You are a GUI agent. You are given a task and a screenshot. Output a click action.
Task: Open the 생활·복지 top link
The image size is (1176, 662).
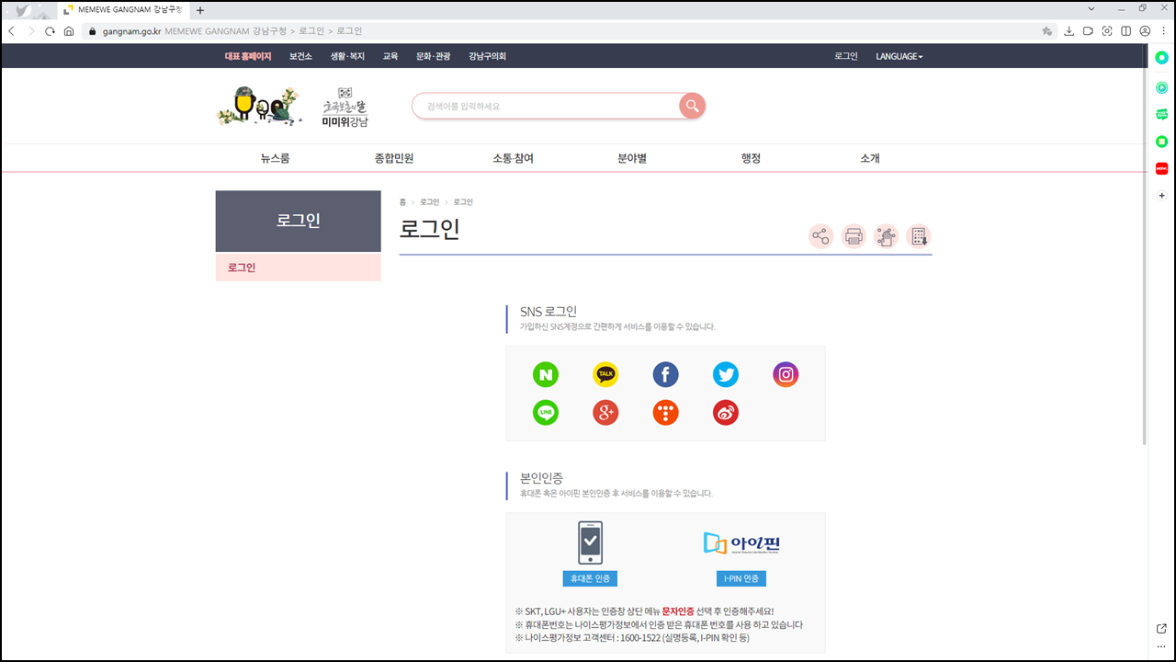point(347,56)
